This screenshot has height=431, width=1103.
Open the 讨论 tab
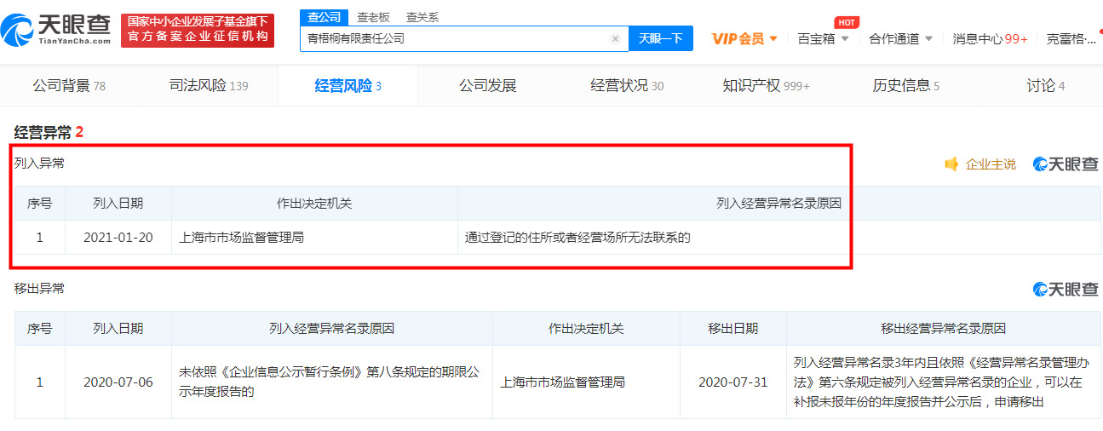click(1046, 85)
